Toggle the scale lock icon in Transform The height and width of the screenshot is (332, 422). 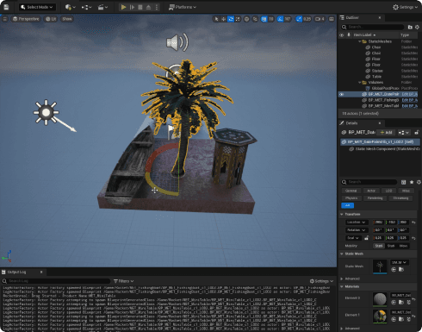366,238
